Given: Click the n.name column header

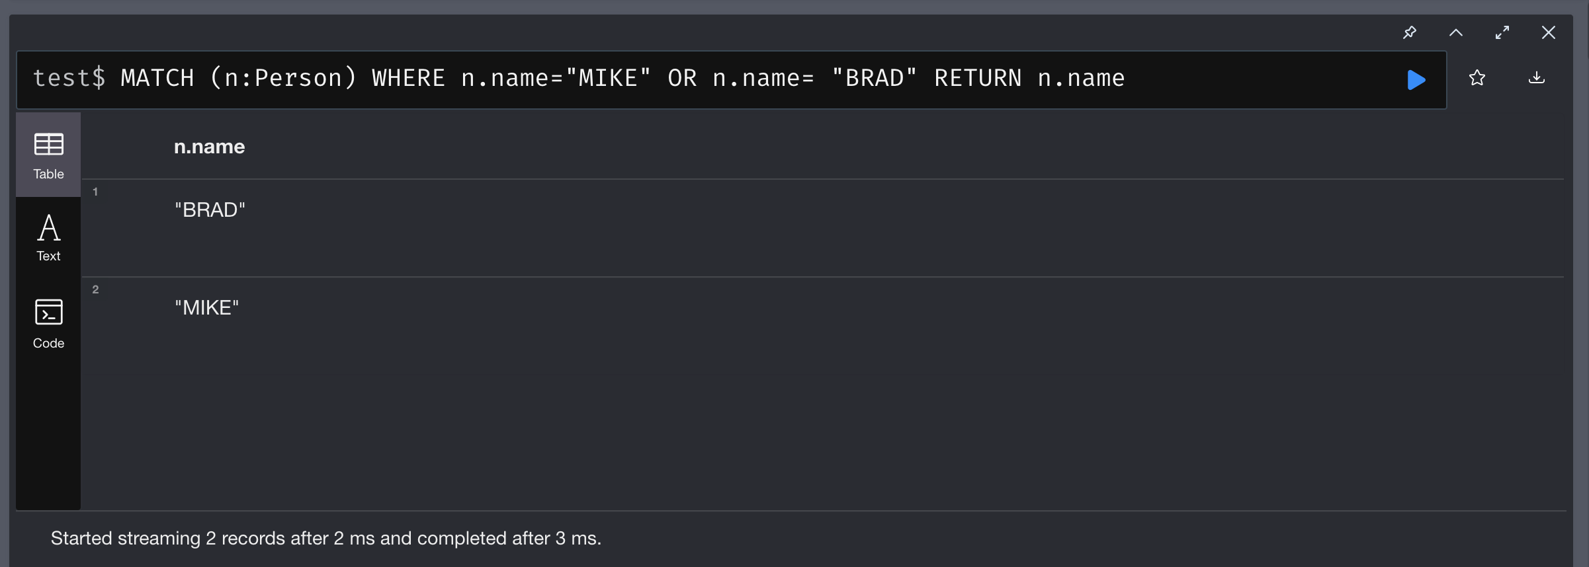Looking at the screenshot, I should [209, 147].
